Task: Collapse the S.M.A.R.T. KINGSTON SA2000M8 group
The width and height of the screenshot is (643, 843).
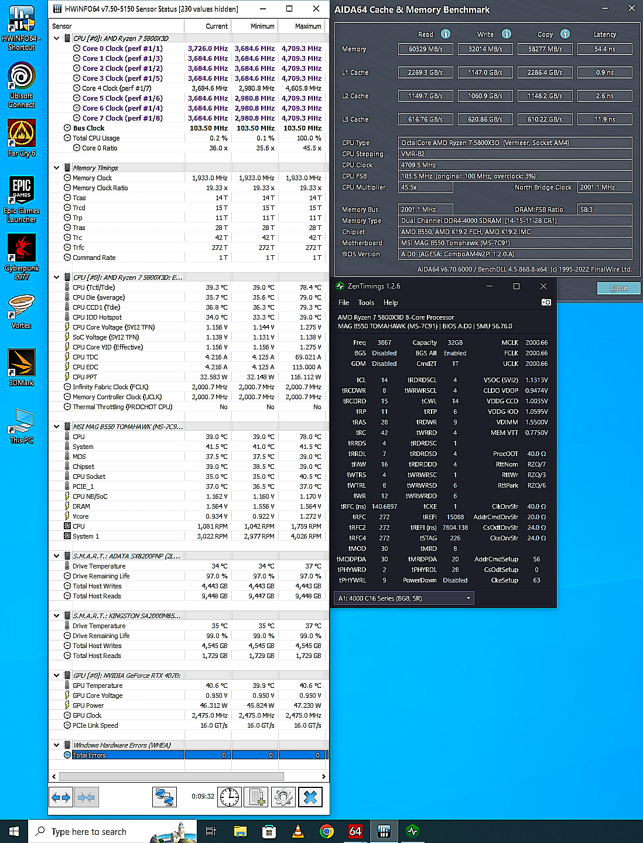Action: tap(57, 615)
